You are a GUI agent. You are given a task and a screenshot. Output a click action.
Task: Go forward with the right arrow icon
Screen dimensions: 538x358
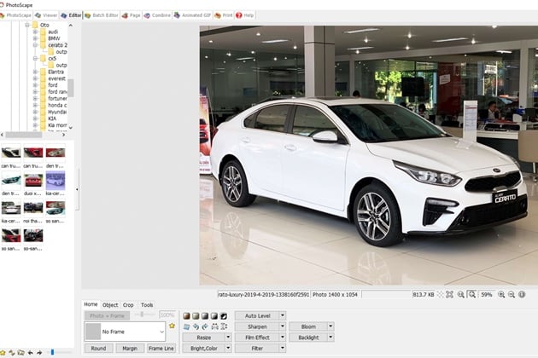[39, 353]
